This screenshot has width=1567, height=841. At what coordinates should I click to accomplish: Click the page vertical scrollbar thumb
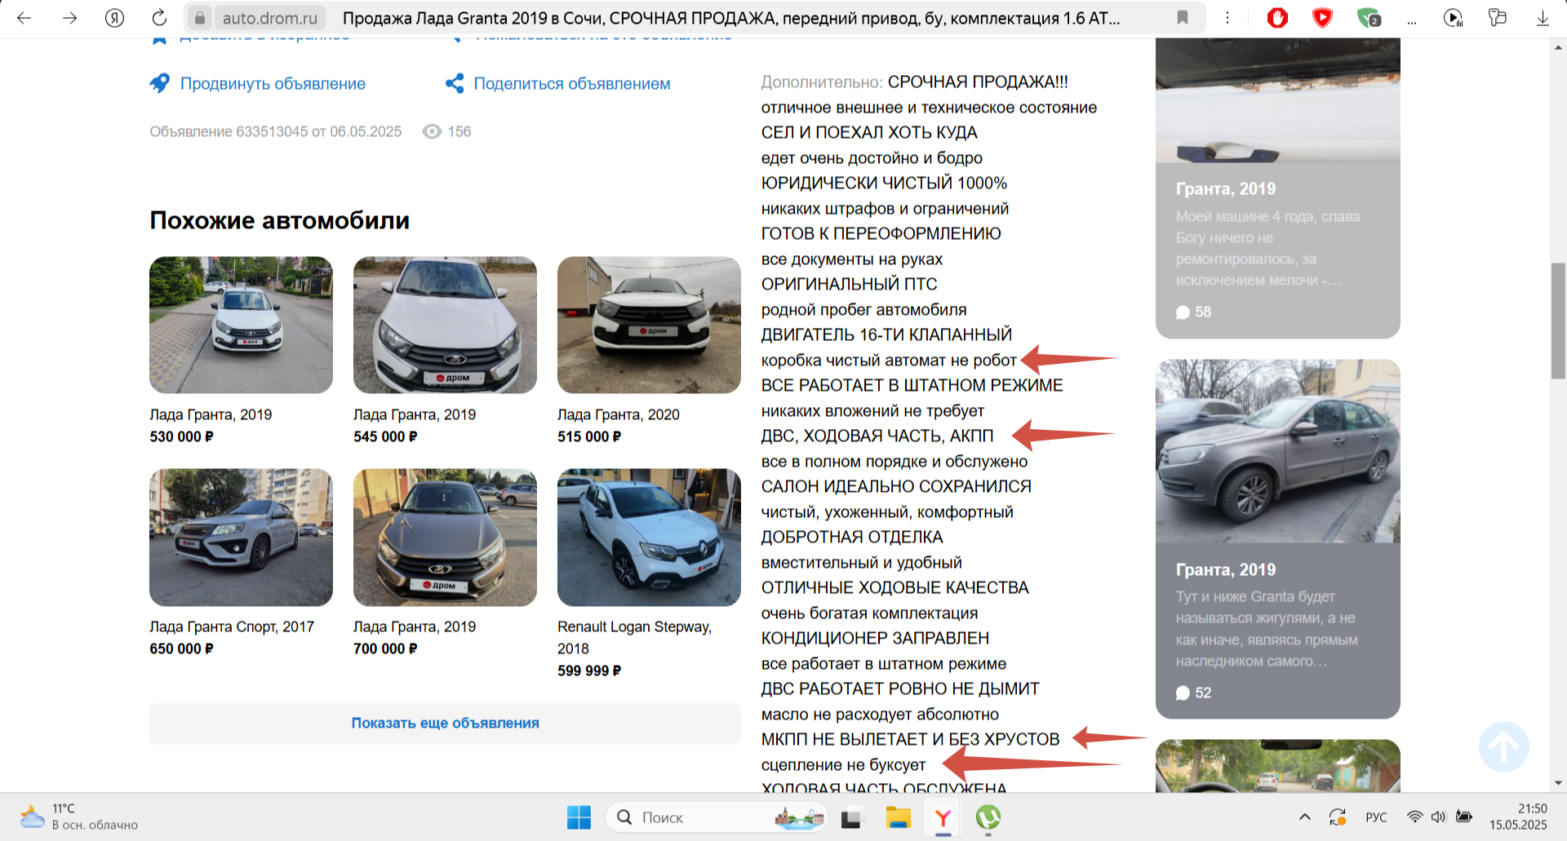pyautogui.click(x=1558, y=321)
